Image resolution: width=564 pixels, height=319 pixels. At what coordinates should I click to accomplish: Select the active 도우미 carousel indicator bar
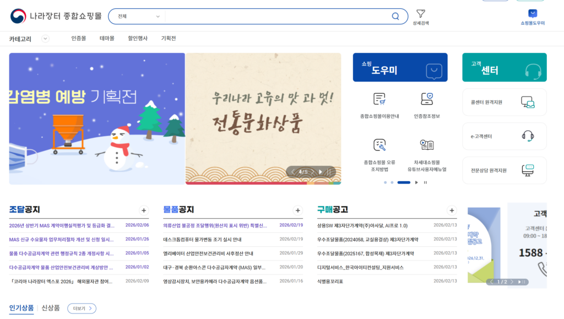click(x=404, y=182)
